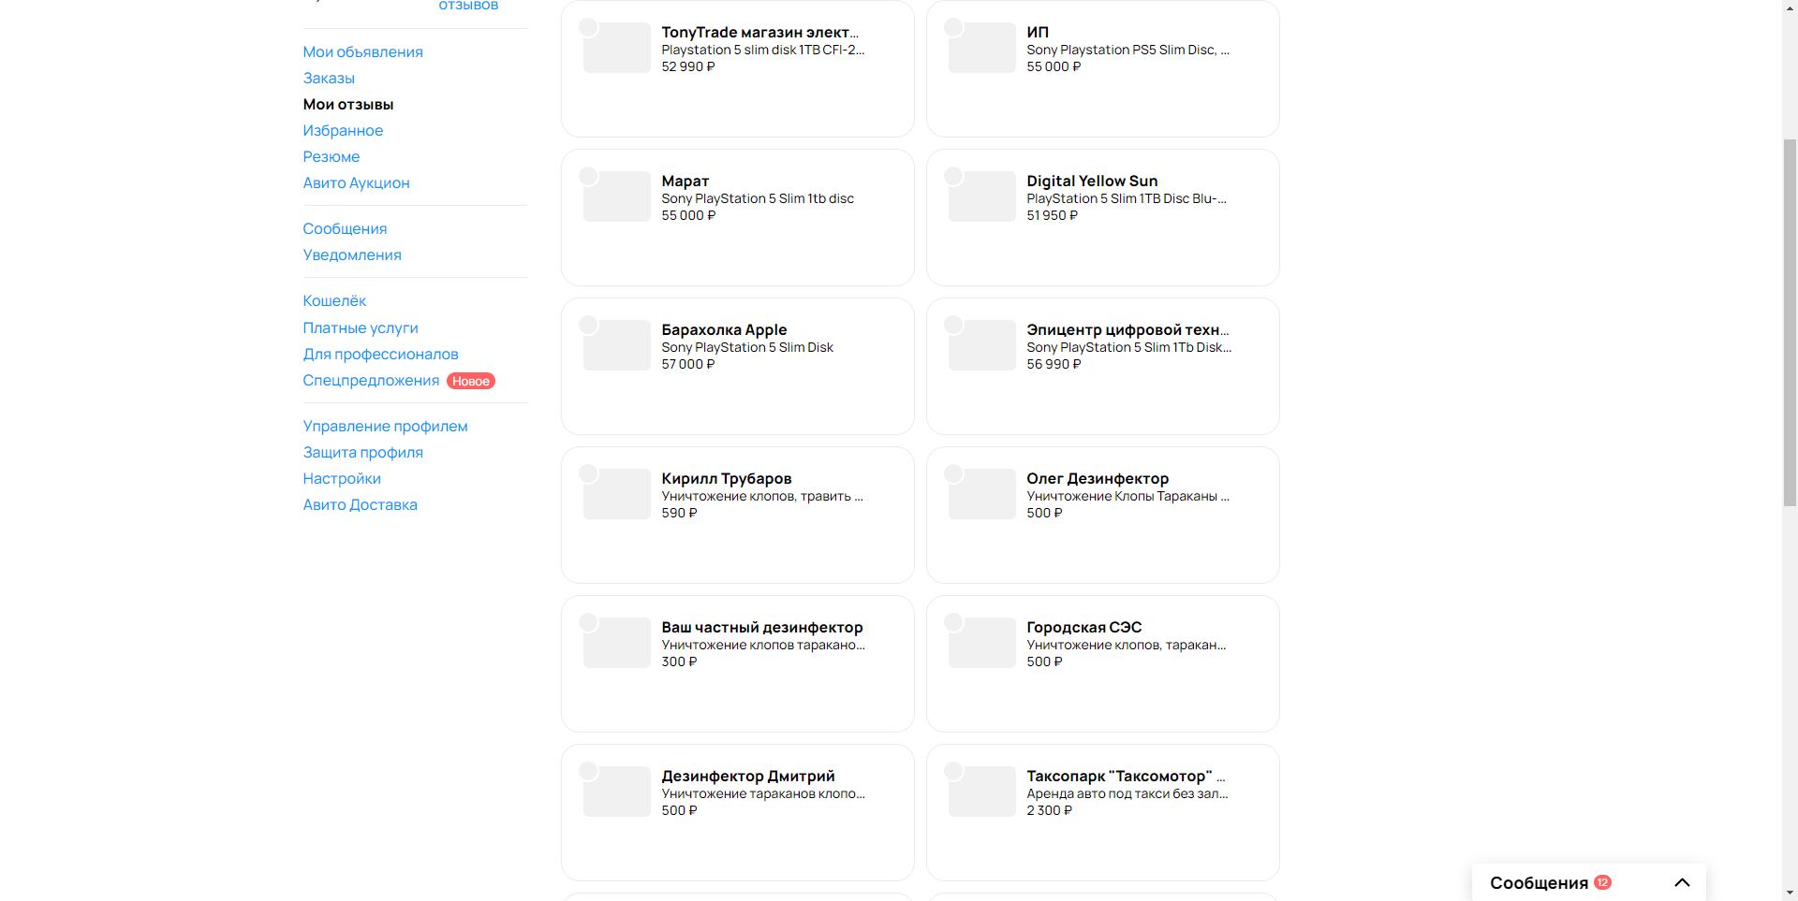The image size is (1798, 901).
Task: Open Сообщения floating chat widget title
Action: click(x=1539, y=883)
